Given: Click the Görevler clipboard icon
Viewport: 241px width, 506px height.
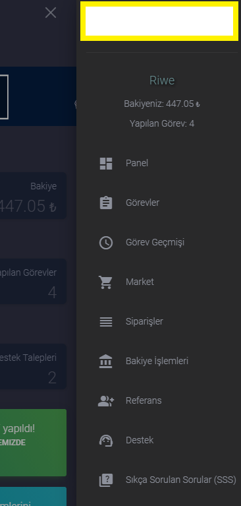Looking at the screenshot, I should point(105,203).
